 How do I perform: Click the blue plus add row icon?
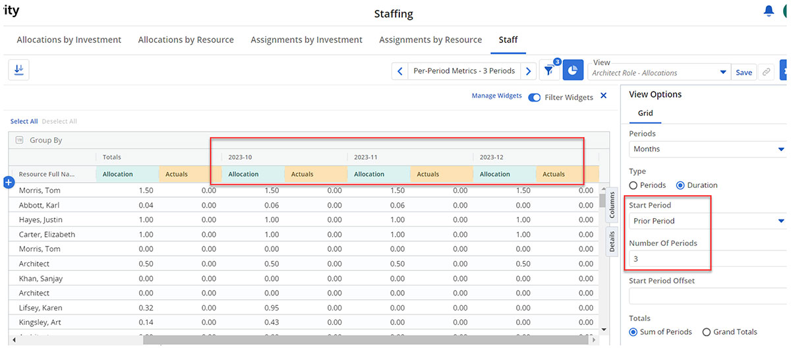(9, 183)
